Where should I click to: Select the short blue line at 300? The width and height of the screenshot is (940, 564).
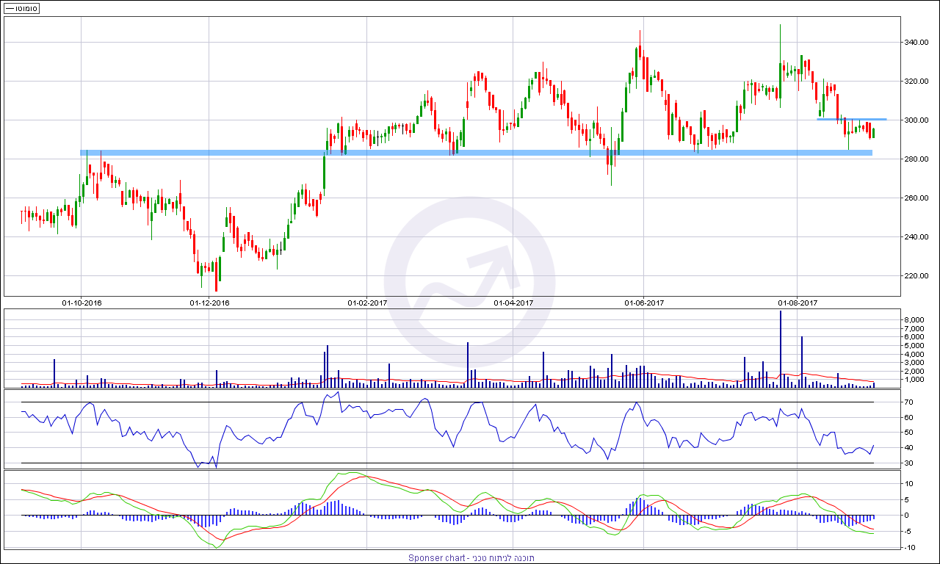(852, 119)
